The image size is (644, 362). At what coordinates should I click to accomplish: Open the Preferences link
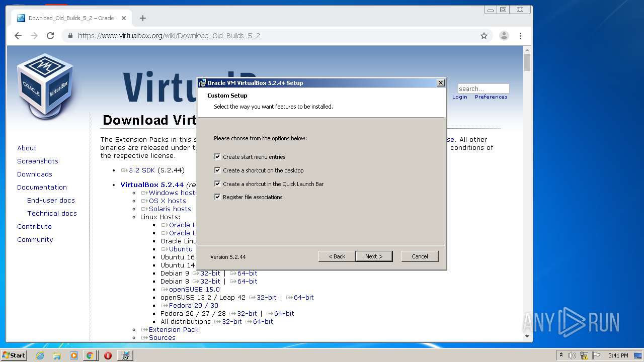(491, 97)
